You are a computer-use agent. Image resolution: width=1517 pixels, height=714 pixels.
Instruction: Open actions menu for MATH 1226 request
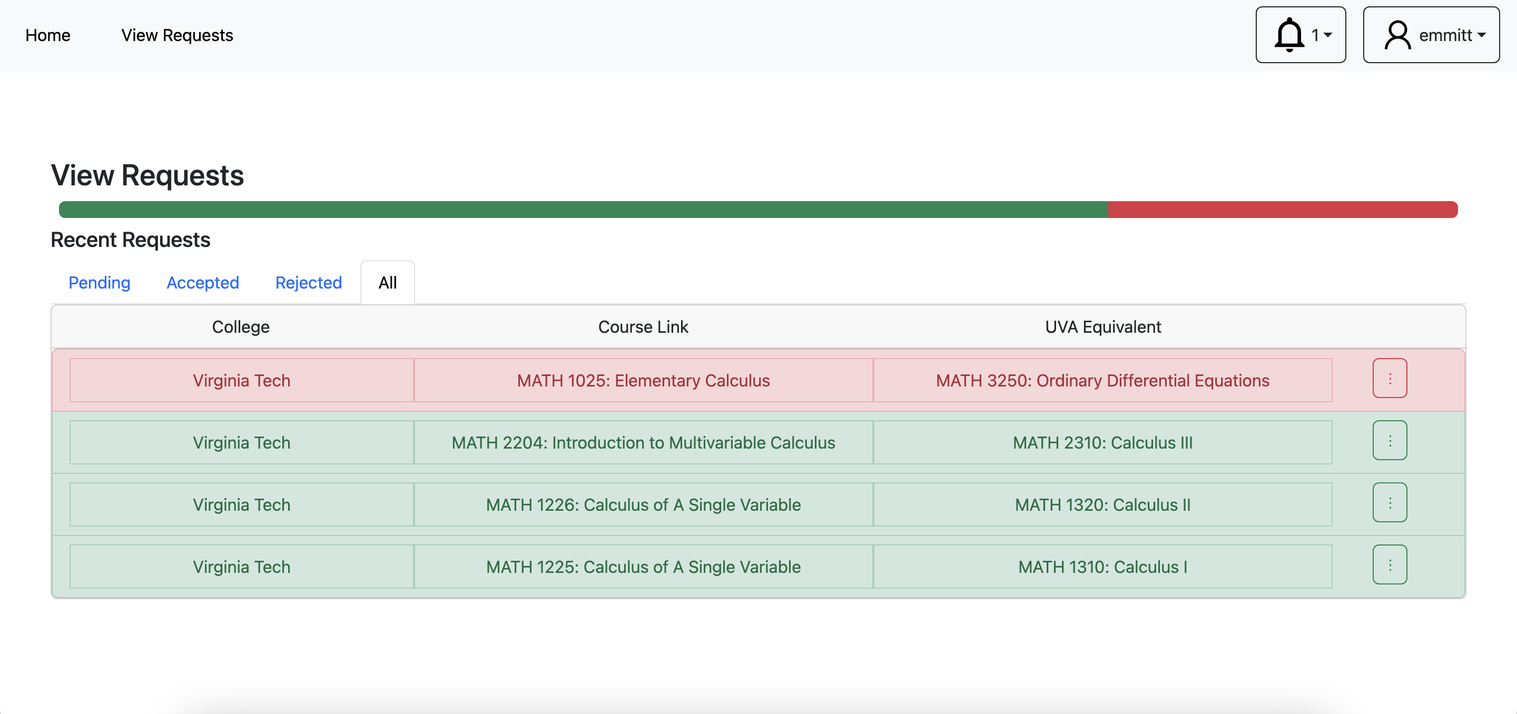tap(1390, 502)
